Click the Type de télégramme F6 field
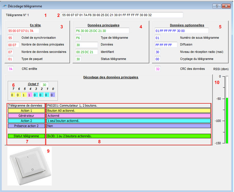The width and height of the screenshot is (234, 192). [79, 38]
